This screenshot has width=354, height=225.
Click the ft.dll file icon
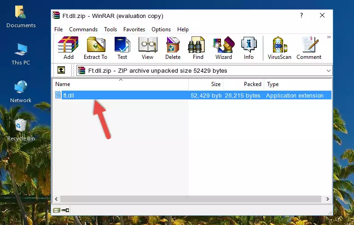coord(58,95)
